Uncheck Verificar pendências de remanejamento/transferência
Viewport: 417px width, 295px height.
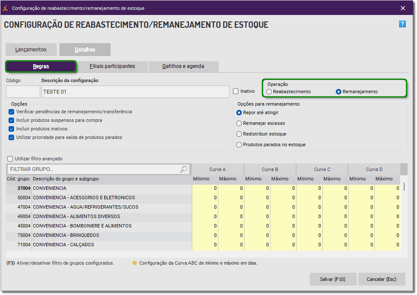pyautogui.click(x=11, y=112)
